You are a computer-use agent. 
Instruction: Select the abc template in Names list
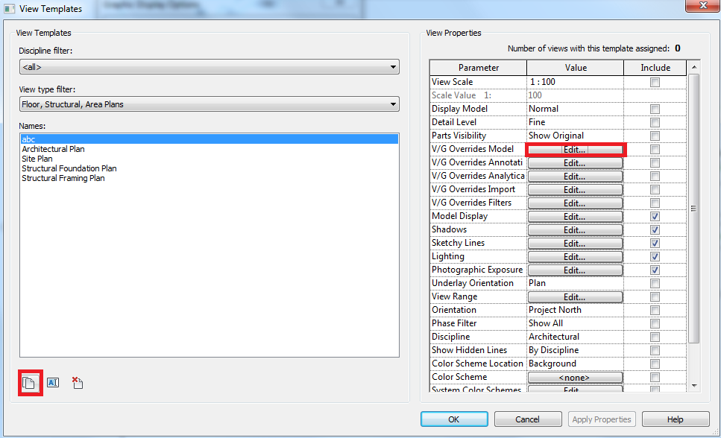coord(210,139)
